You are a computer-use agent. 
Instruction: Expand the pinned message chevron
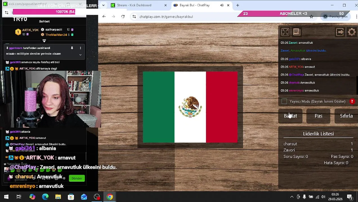pyautogui.click(x=80, y=55)
